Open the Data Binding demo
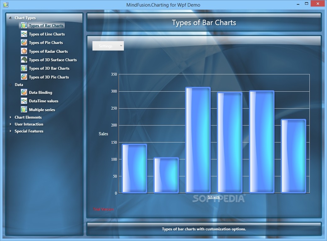327x241 pixels. (41, 93)
